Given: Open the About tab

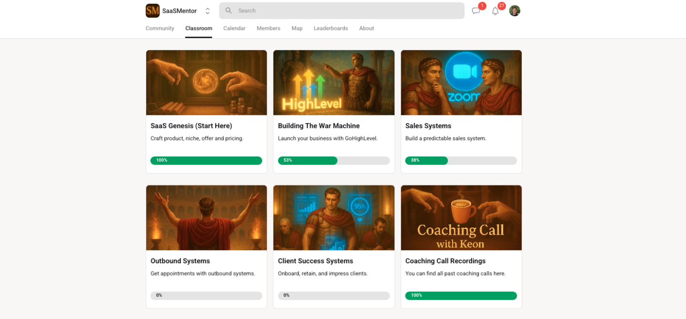Looking at the screenshot, I should 367,29.
